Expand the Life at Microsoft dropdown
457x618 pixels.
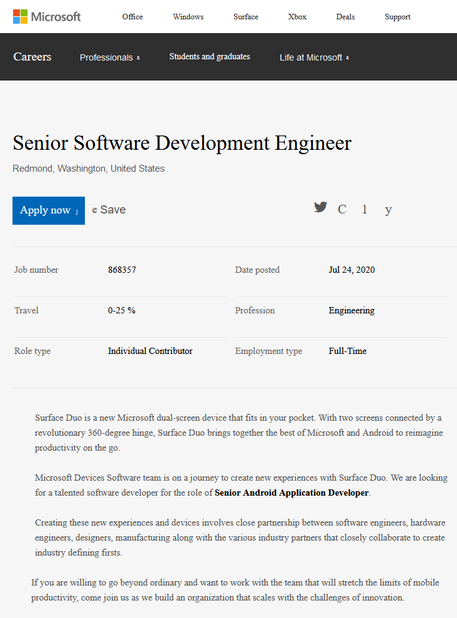pyautogui.click(x=314, y=57)
